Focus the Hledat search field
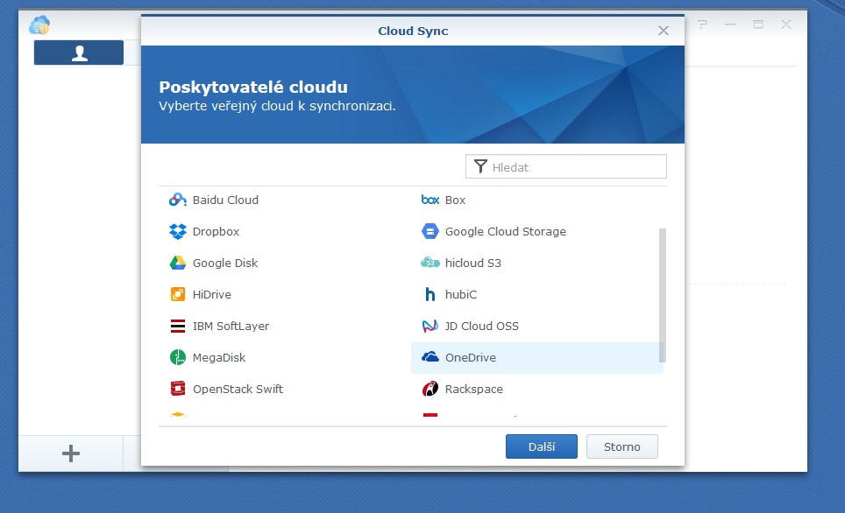This screenshot has height=513, width=845. pyautogui.click(x=576, y=166)
